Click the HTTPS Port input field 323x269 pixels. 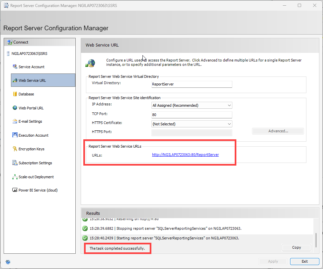pyautogui.click(x=192, y=133)
